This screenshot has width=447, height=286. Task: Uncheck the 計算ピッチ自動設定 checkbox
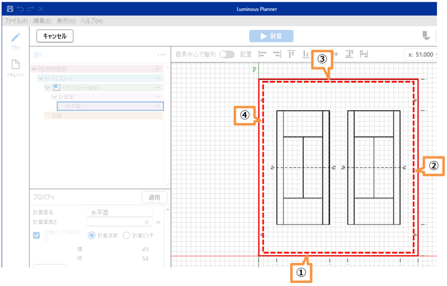(x=38, y=236)
